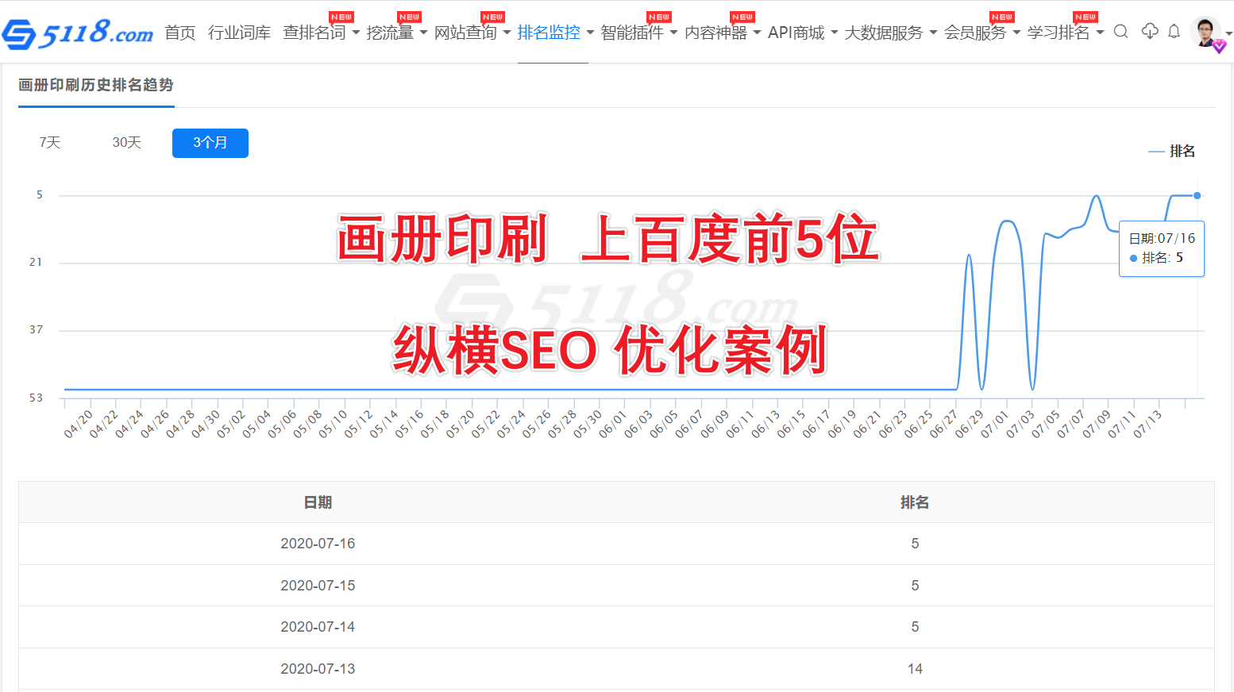The height and width of the screenshot is (692, 1234).
Task: Choose the 3个月 time range
Action: [x=210, y=143]
